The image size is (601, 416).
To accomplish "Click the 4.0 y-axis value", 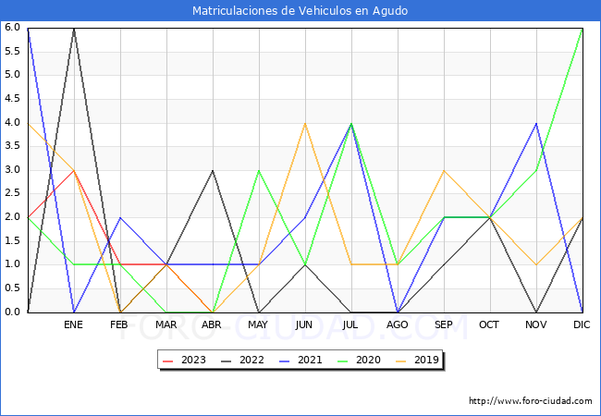I will [12, 123].
